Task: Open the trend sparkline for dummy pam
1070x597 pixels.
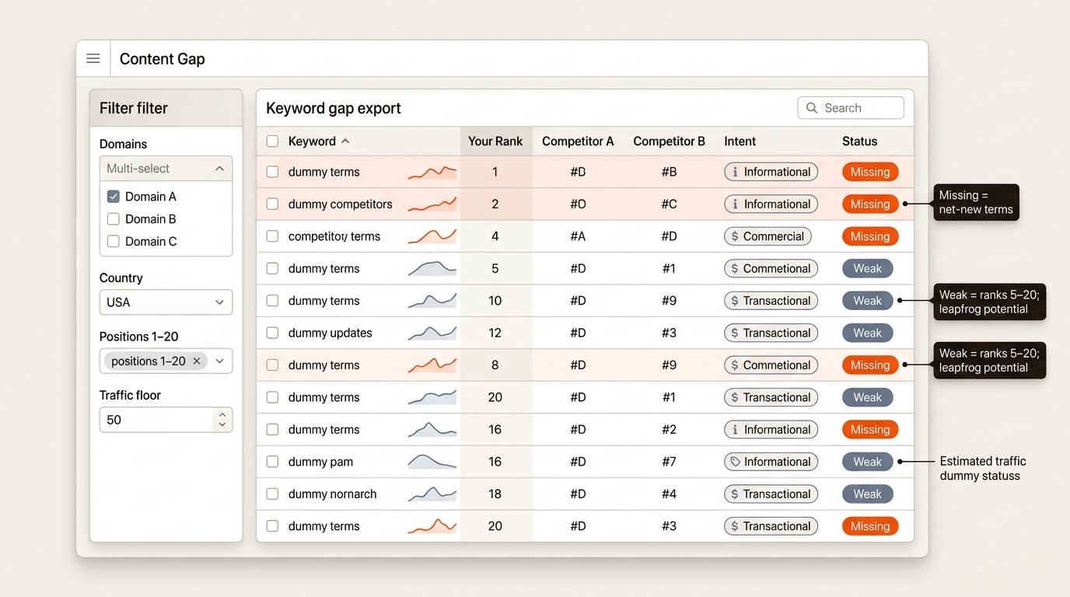Action: (432, 462)
